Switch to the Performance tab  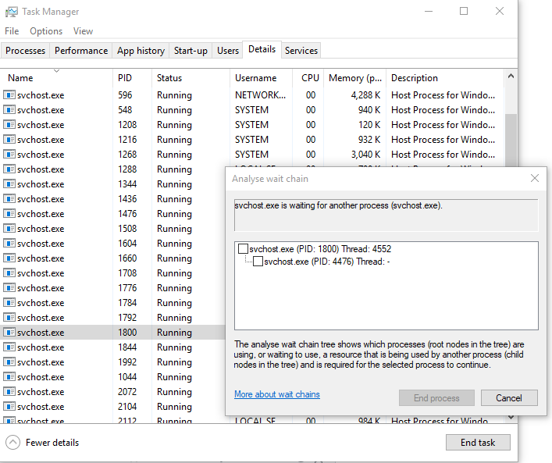tap(81, 51)
